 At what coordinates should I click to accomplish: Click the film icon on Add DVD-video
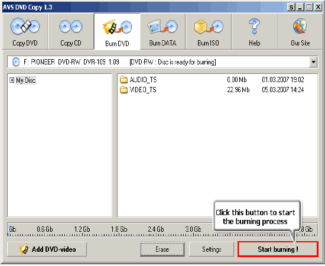click(x=24, y=249)
